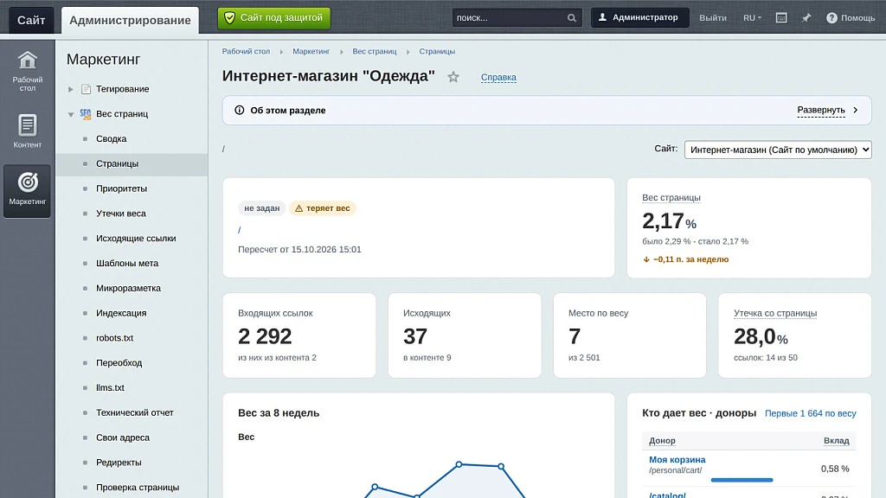Click the Сайт под защитой button
The width and height of the screenshot is (886, 498).
274,18
